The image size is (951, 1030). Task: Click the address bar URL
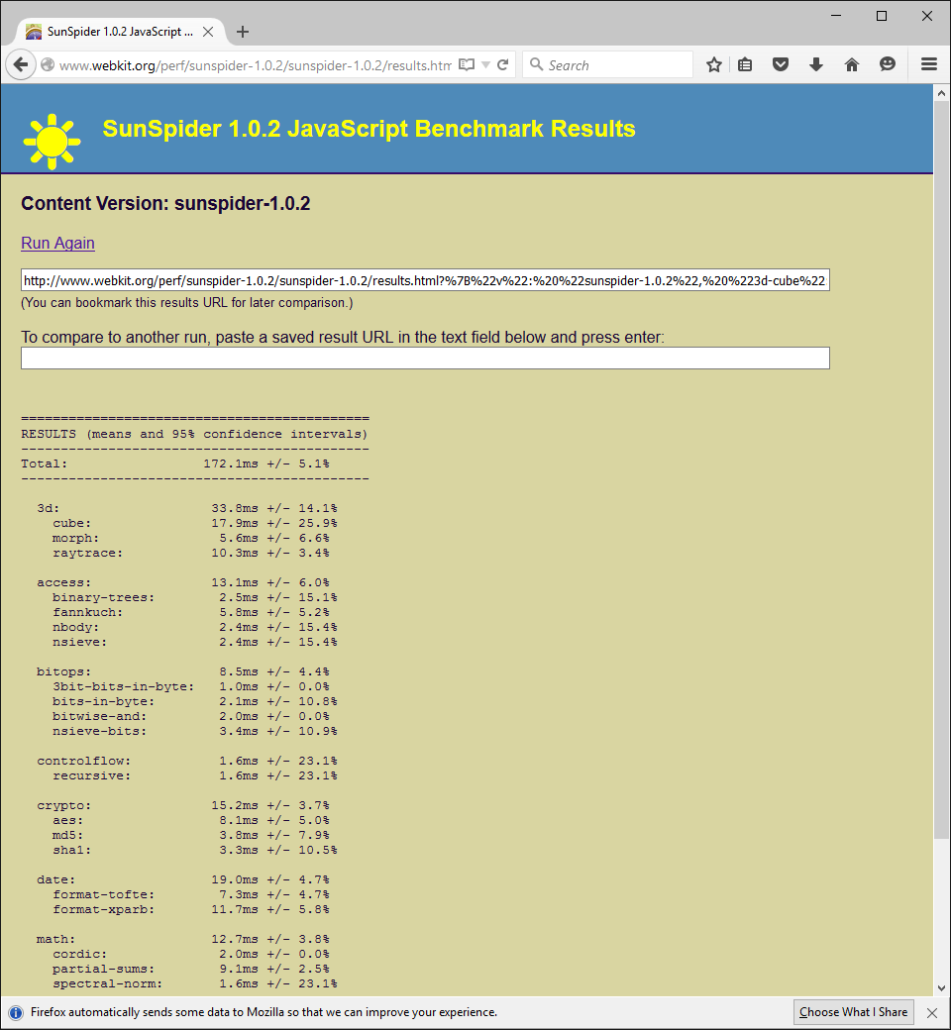coord(255,65)
